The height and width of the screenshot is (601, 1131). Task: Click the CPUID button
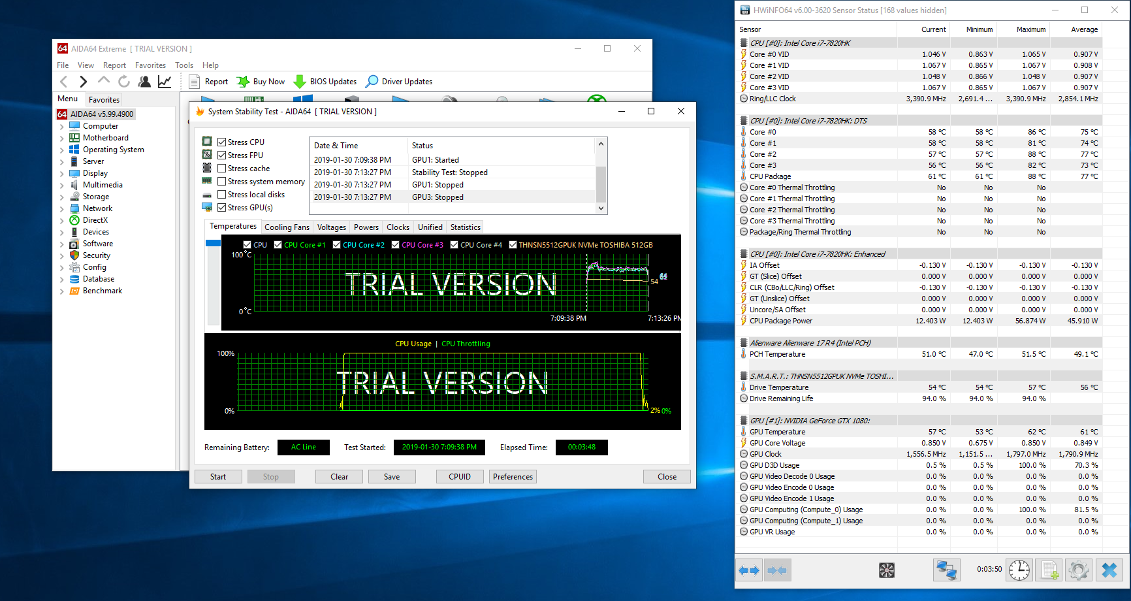pos(460,477)
